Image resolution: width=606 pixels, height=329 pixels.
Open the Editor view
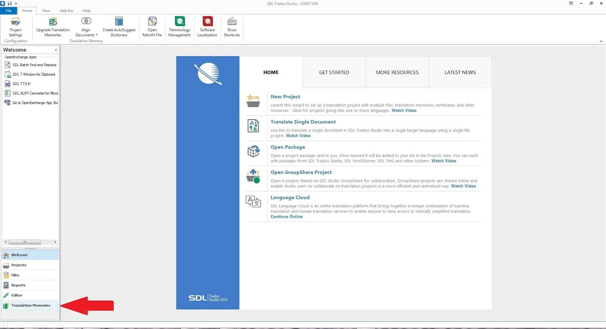[x=30, y=295]
